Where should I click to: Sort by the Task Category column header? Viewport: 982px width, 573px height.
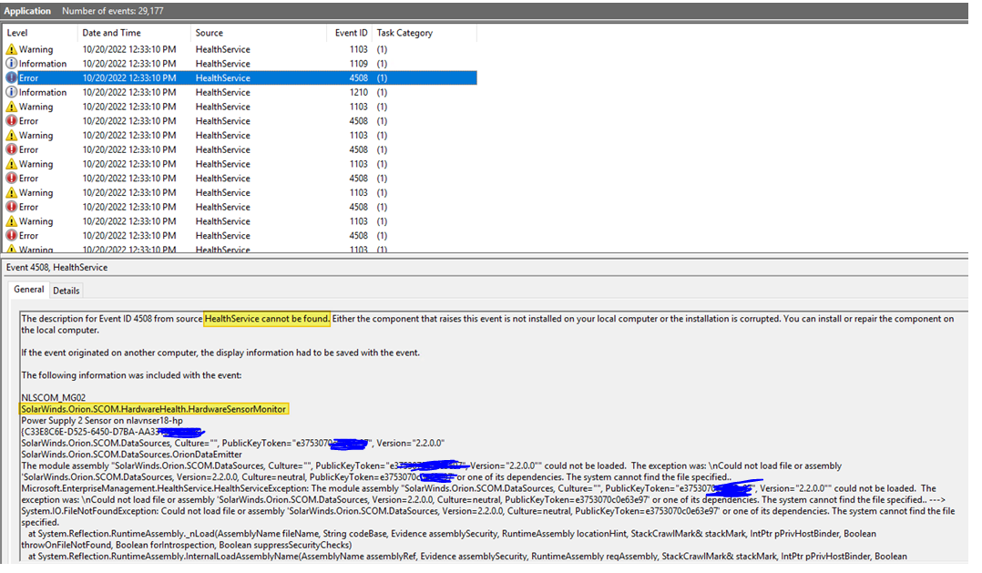[x=424, y=33]
